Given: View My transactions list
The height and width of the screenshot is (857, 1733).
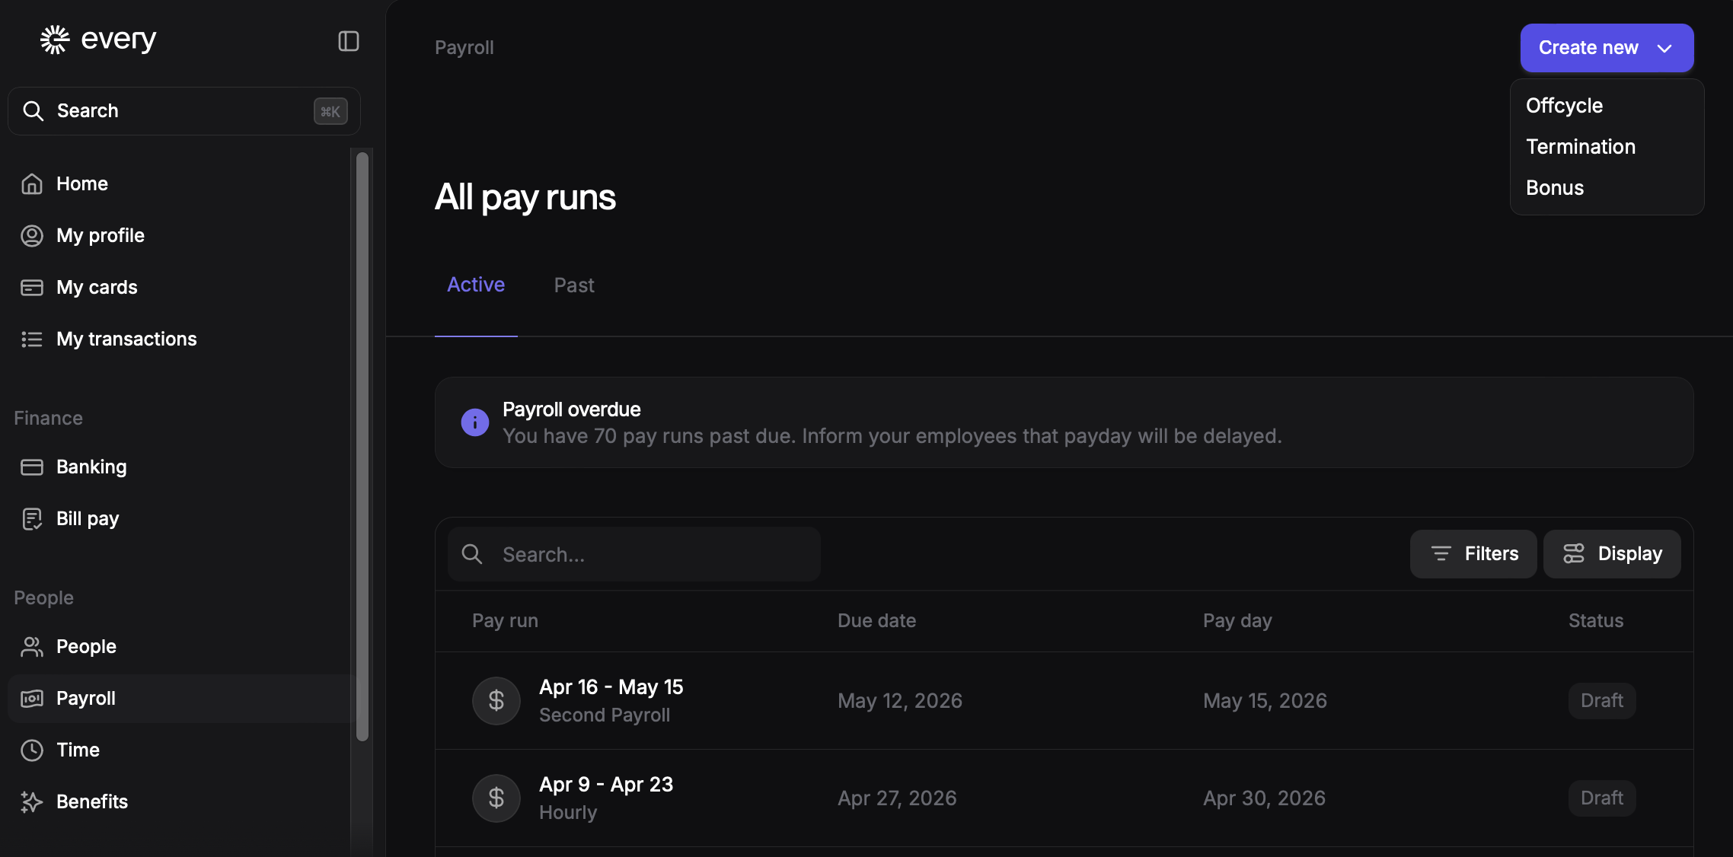Looking at the screenshot, I should pyautogui.click(x=126, y=339).
